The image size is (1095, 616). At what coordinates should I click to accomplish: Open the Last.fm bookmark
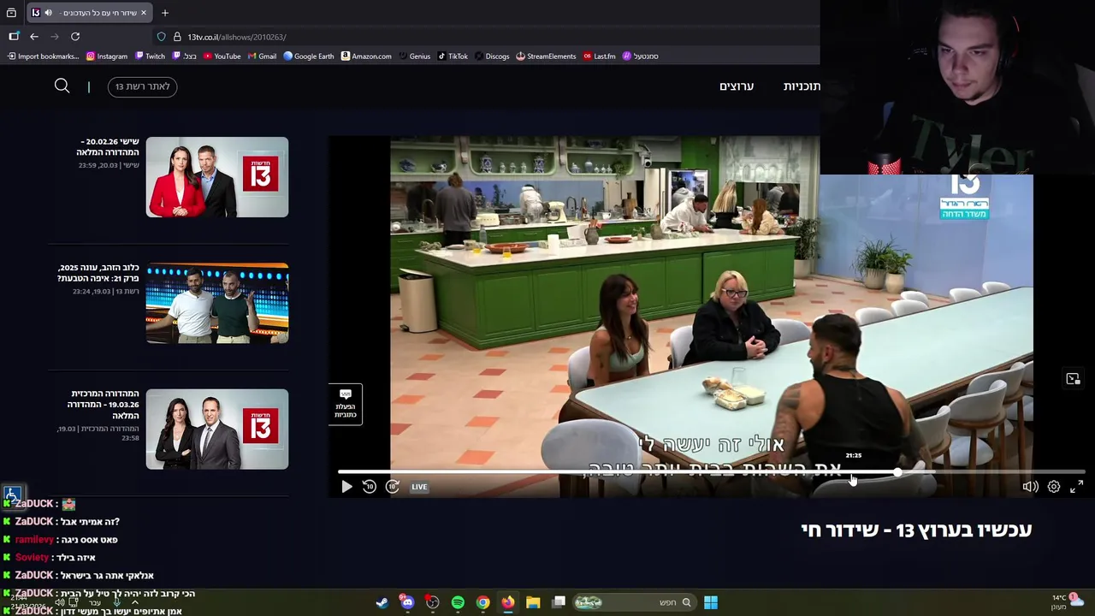click(600, 56)
